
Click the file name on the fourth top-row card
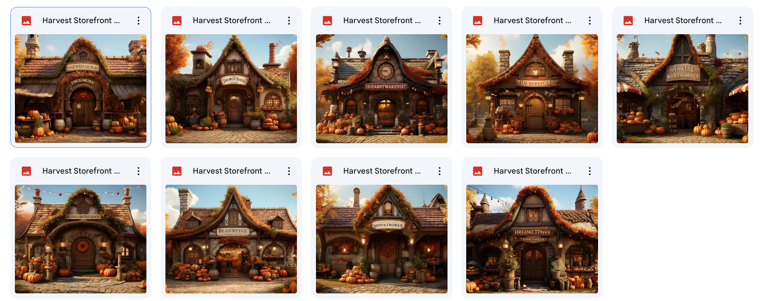[x=532, y=20]
